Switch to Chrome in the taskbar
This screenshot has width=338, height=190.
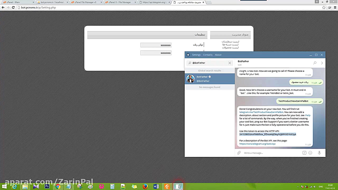58,187
